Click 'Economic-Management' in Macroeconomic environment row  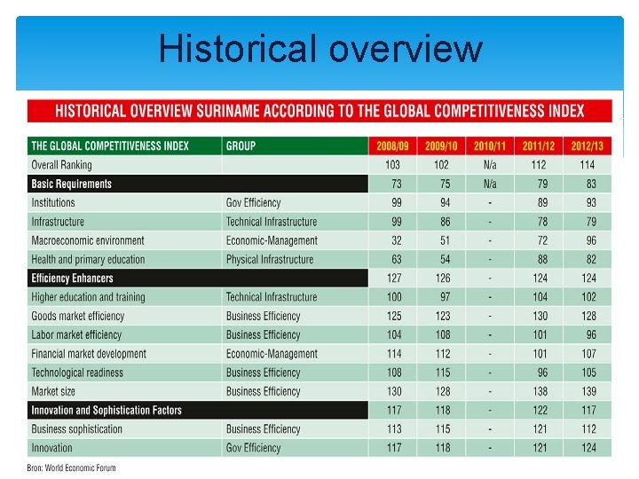click(x=272, y=240)
